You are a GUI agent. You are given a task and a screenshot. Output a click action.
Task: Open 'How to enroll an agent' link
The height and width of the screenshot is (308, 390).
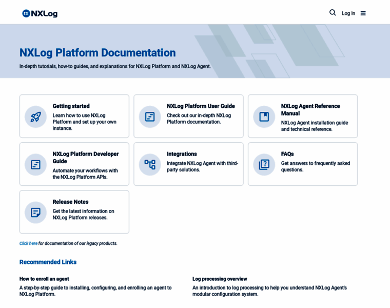point(44,279)
